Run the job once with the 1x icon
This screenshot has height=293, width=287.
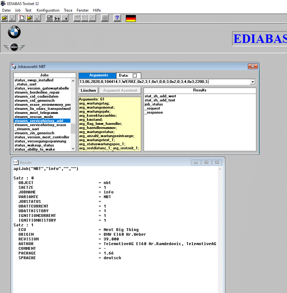click(57, 18)
